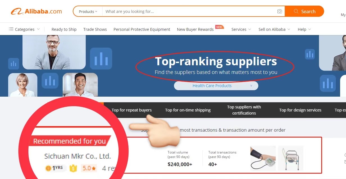Click the magnifier icon in the Search button
346x179 pixels.
pyautogui.click(x=296, y=11)
